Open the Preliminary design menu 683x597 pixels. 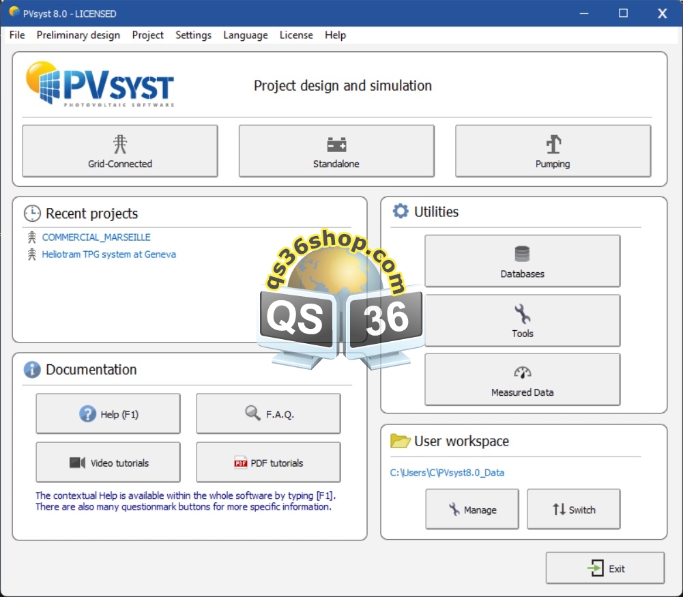point(78,35)
